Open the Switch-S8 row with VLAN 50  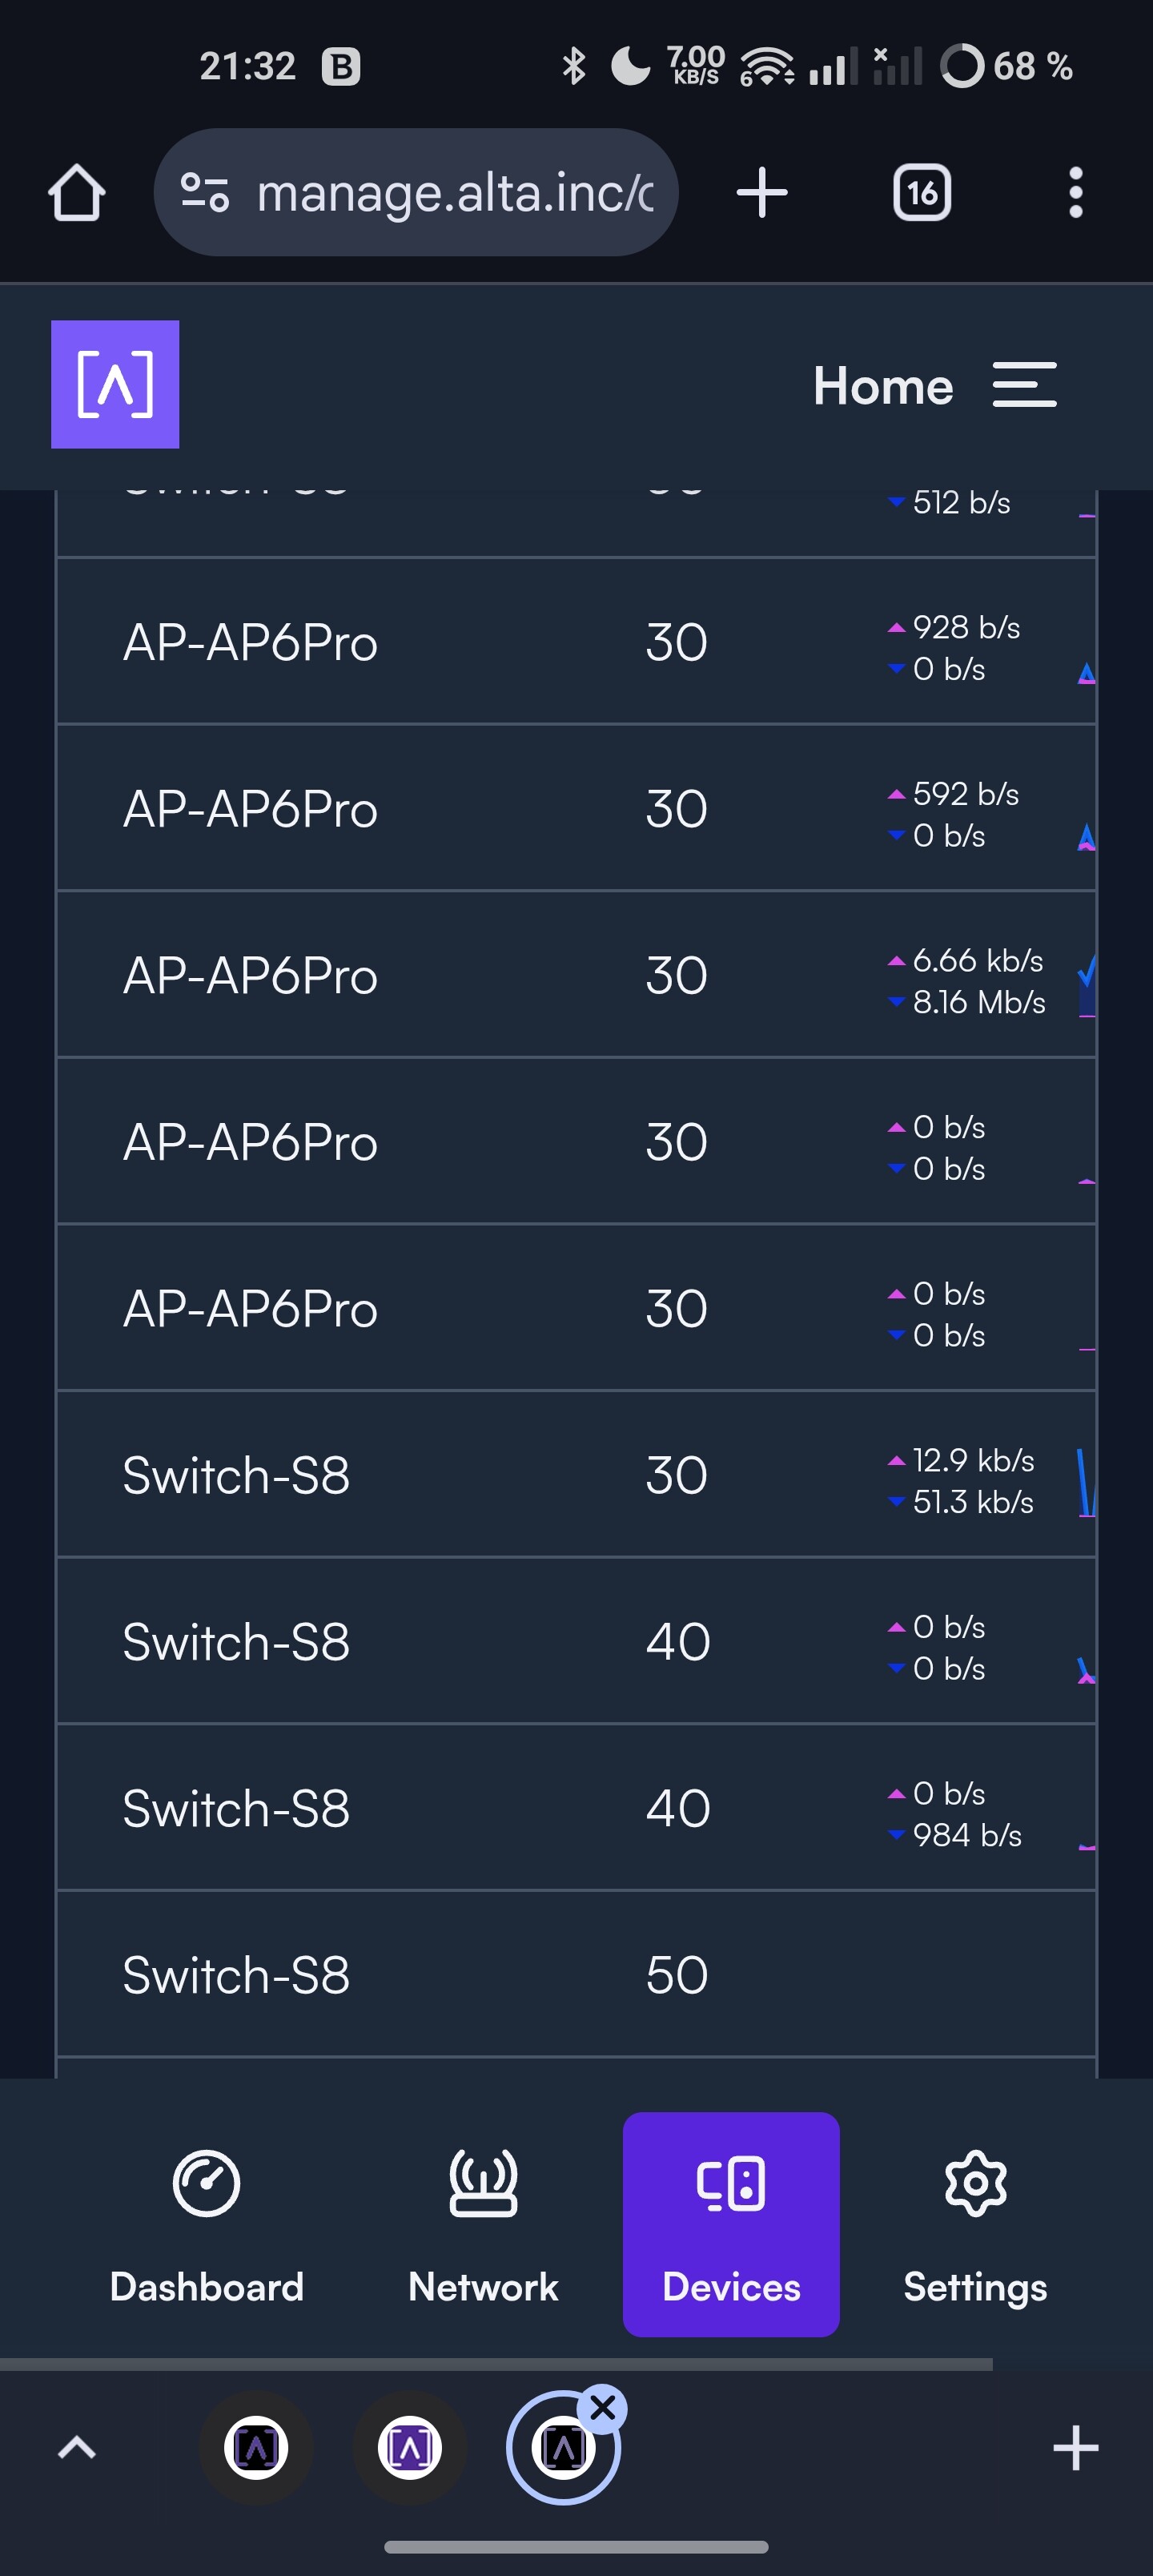click(x=577, y=1974)
